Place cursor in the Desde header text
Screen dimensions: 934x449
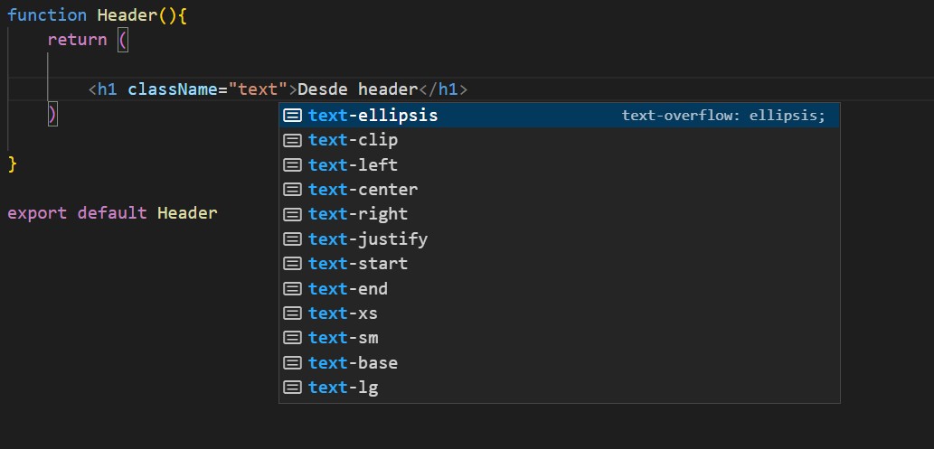[x=357, y=89]
